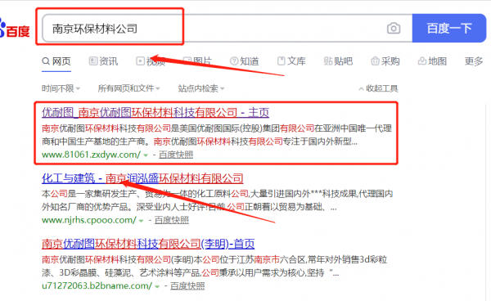The height and width of the screenshot is (301, 491).
Task: Click the camera image-search icon
Action: tap(394, 28)
